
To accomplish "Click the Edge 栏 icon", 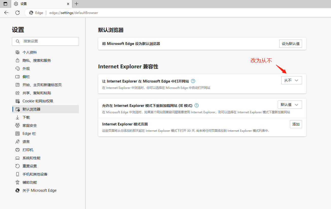I will coord(18,134).
